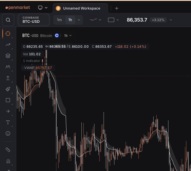This screenshot has width=191, height=171.
Task: Click the penmarket logo
Action: 18,8
